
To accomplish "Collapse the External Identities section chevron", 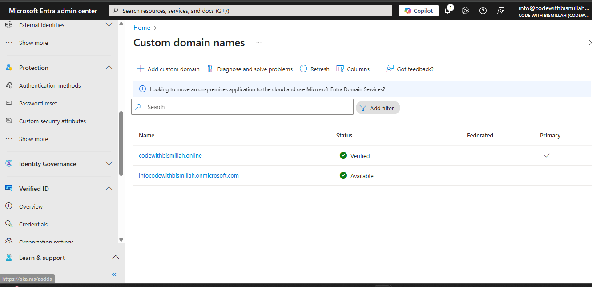I will [x=109, y=25].
